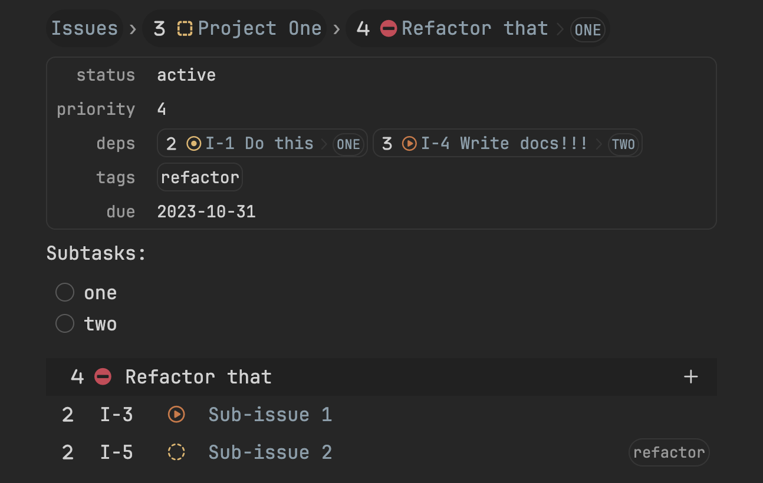Click the dashed circle icon for Sub-issue 2
The image size is (763, 483).
click(x=176, y=452)
